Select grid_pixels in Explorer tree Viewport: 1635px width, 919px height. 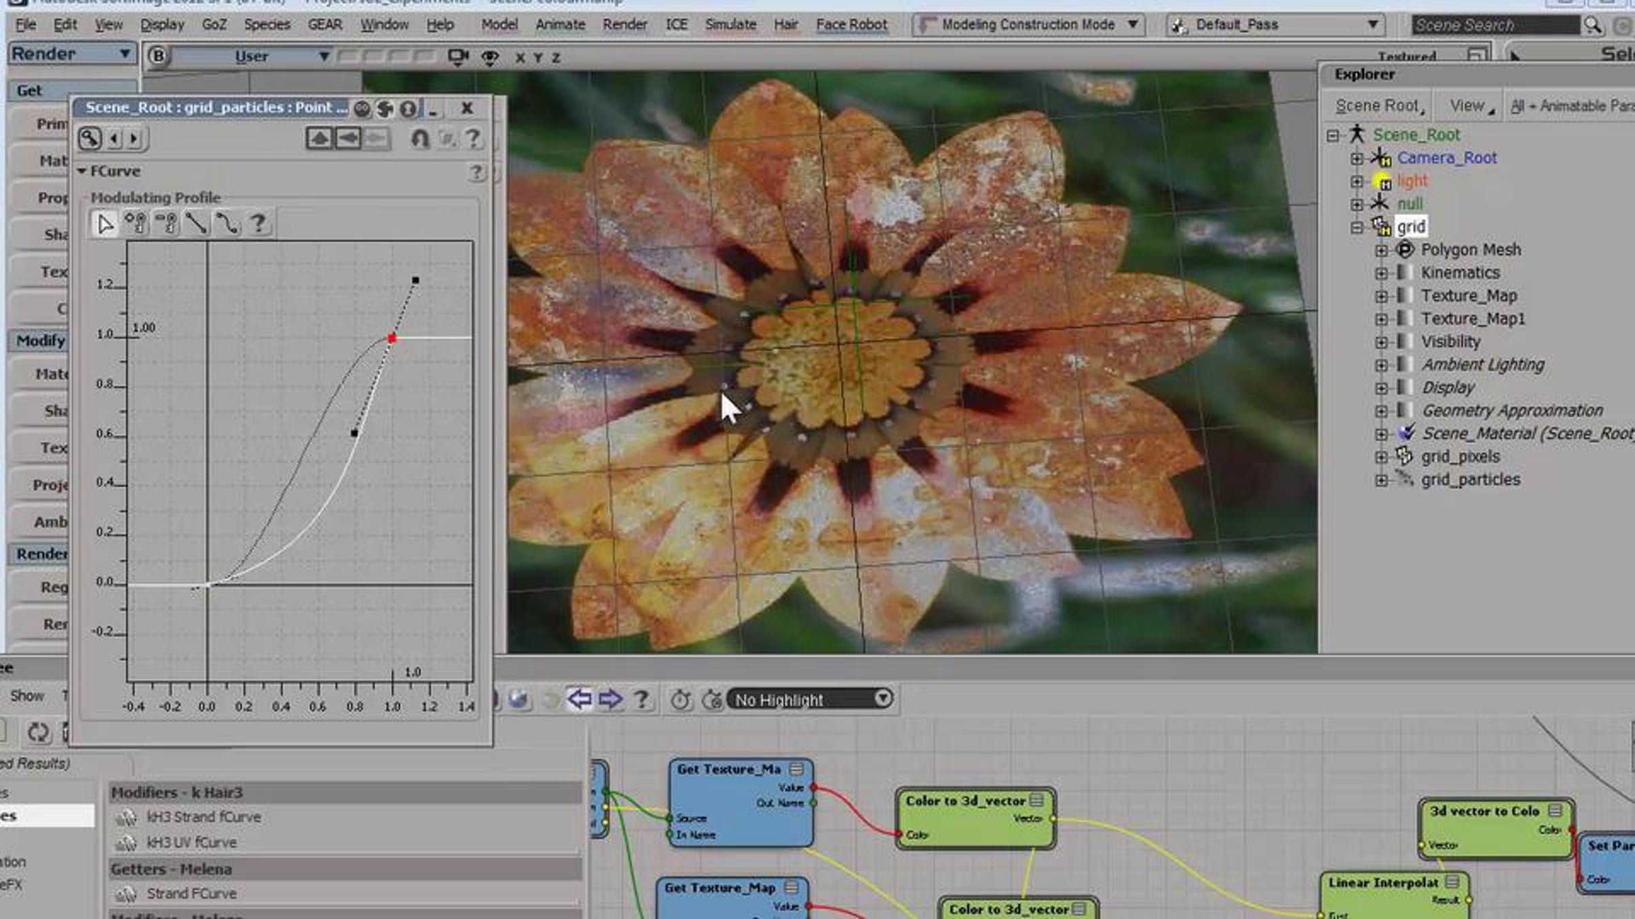pyautogui.click(x=1460, y=456)
